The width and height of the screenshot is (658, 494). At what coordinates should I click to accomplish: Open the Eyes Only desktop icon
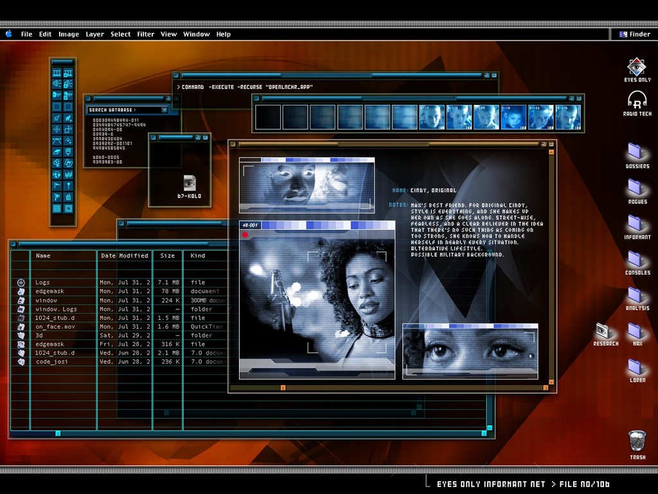coord(637,67)
